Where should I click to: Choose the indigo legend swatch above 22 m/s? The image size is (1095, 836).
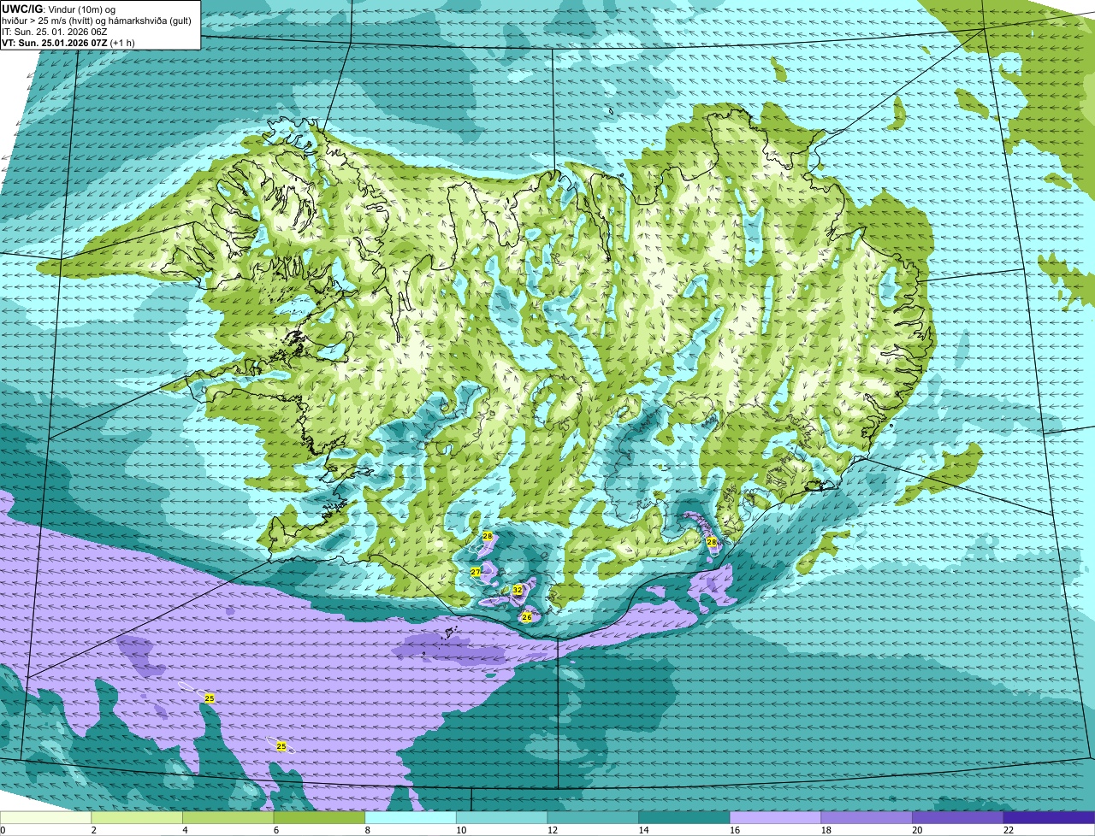pyautogui.click(x=1050, y=818)
